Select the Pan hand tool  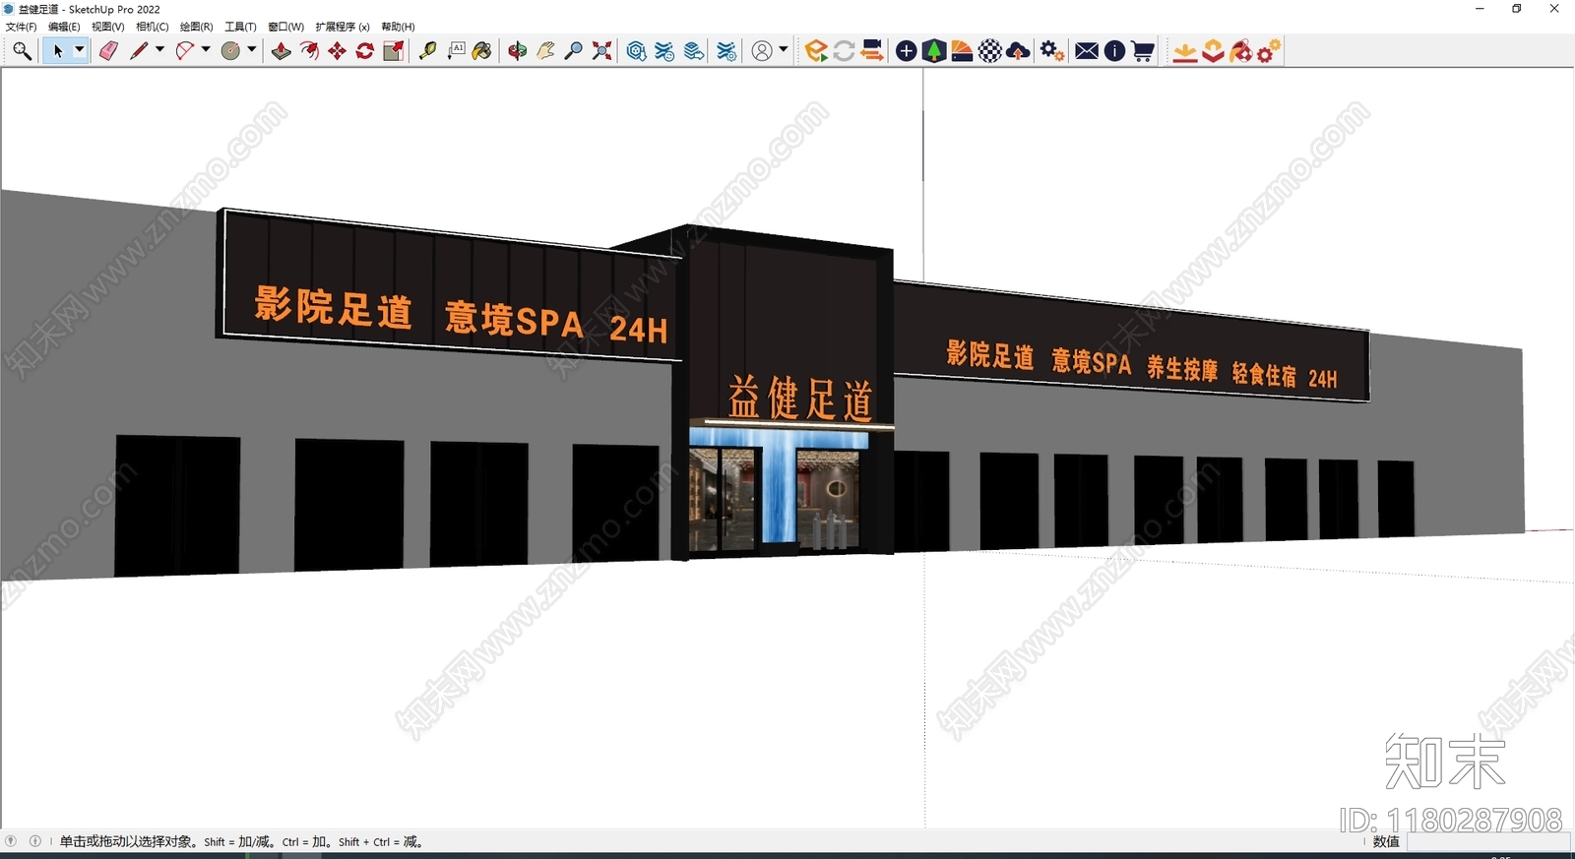tap(545, 51)
